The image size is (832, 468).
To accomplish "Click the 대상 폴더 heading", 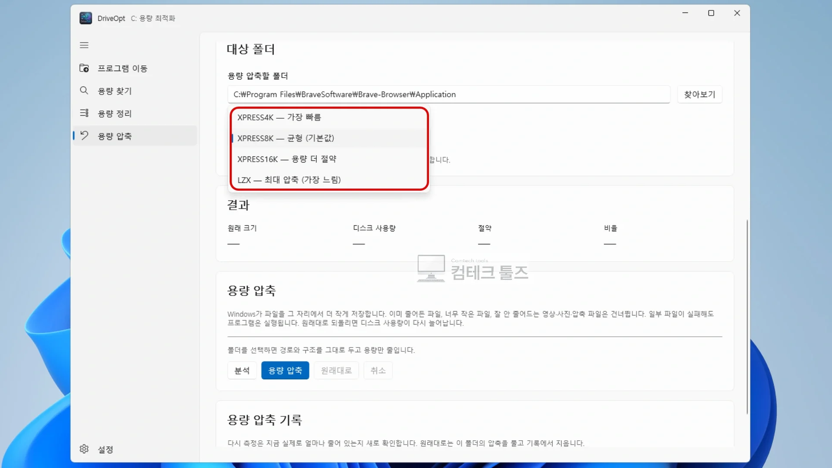I will pos(251,49).
